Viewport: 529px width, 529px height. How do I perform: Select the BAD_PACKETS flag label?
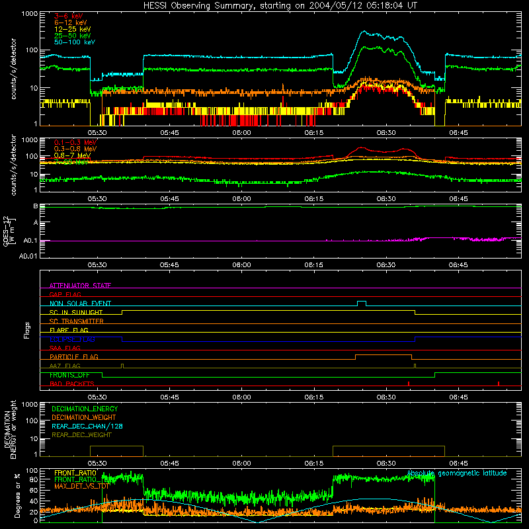(x=72, y=384)
